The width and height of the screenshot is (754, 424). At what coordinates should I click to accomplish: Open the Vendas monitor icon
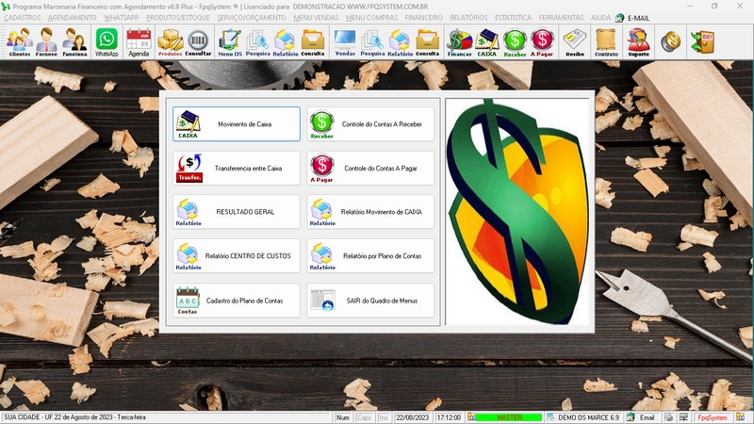click(x=345, y=42)
